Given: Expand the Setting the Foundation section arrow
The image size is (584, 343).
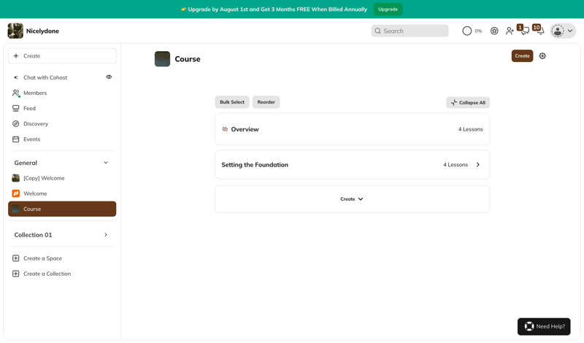Looking at the screenshot, I should [x=478, y=165].
